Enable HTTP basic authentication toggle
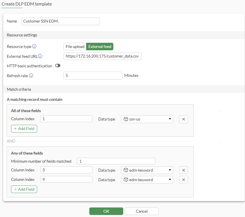 (x=57, y=66)
